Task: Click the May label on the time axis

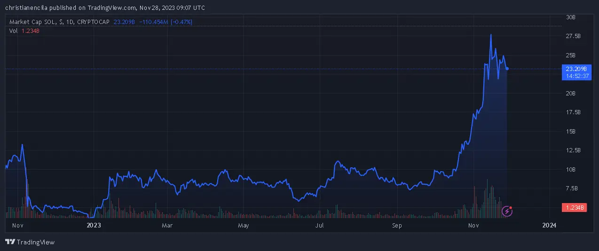Action: point(243,226)
